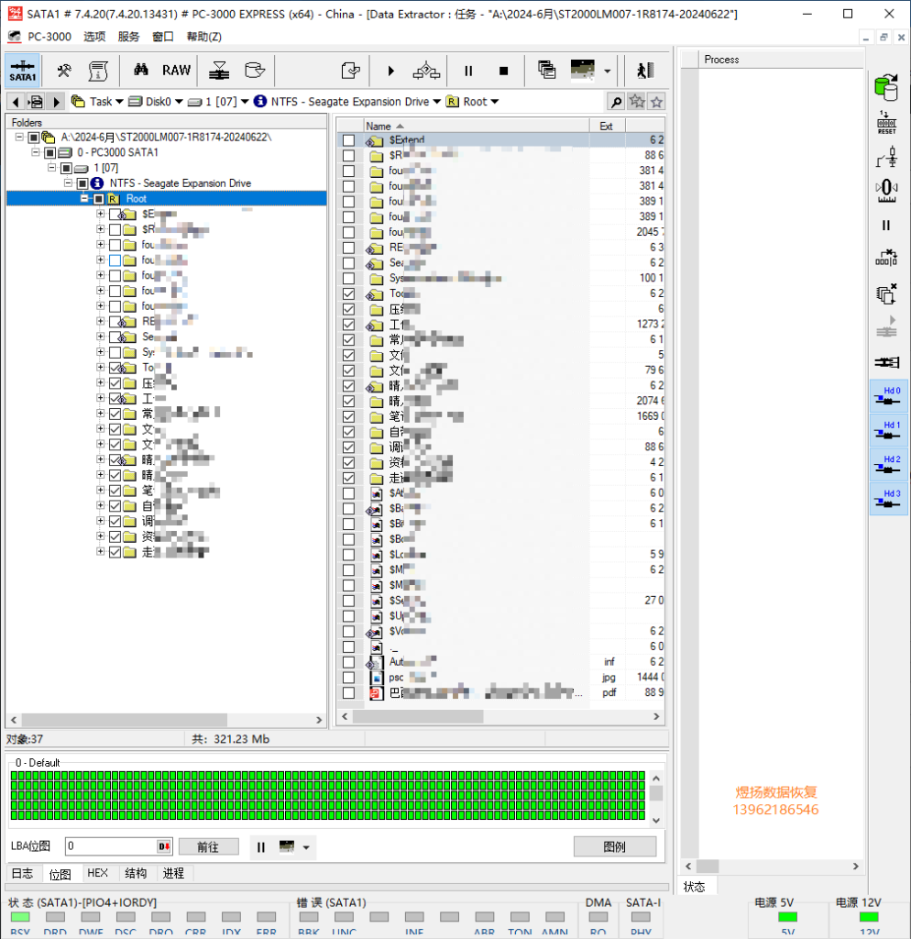
Task: Switch to the 进程 tab
Action: 173,873
